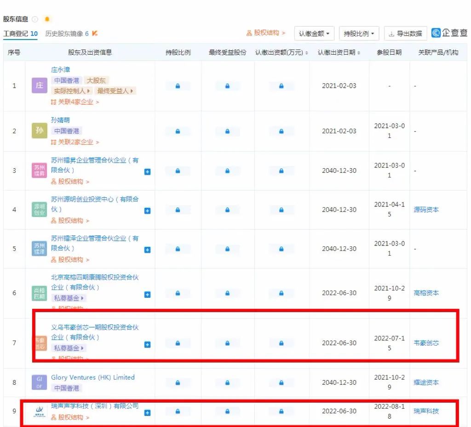Image resolution: width=471 pixels, height=427 pixels.
Task: Expand the 苏州镭昇企业管理 row plus button
Action: tap(147, 171)
